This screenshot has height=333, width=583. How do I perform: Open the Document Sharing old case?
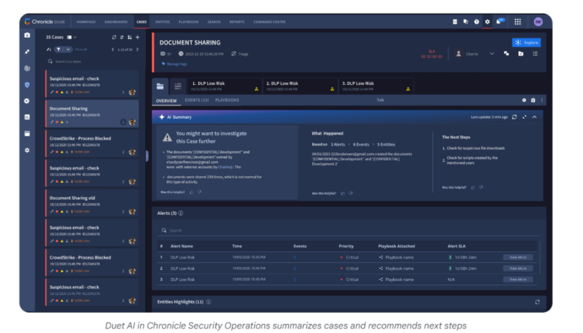(x=92, y=204)
